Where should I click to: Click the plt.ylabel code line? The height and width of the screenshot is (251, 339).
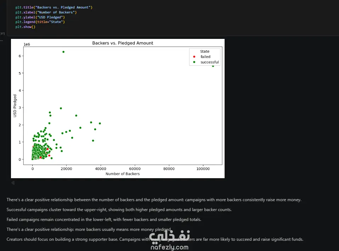tap(40, 17)
